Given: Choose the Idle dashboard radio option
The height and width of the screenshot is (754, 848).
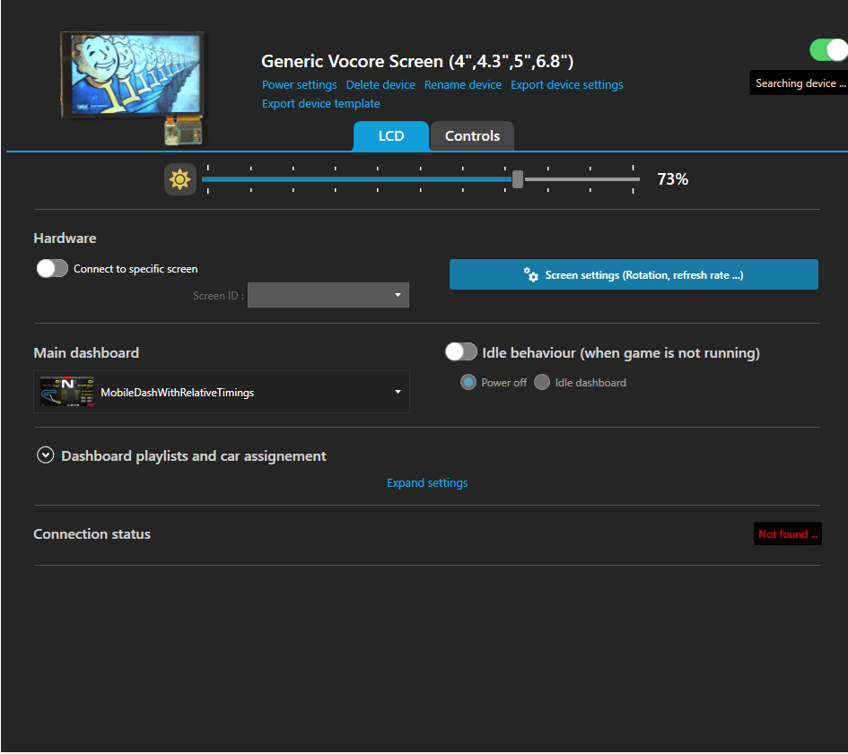Looking at the screenshot, I should 542,382.
